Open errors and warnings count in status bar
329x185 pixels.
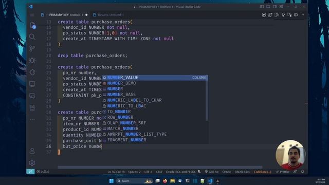pos(43,172)
